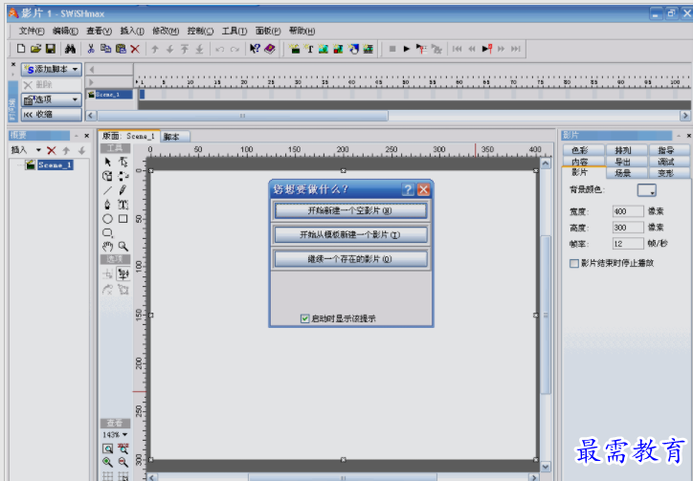
Task: Open the 面板(P) menu
Action: pyautogui.click(x=268, y=31)
